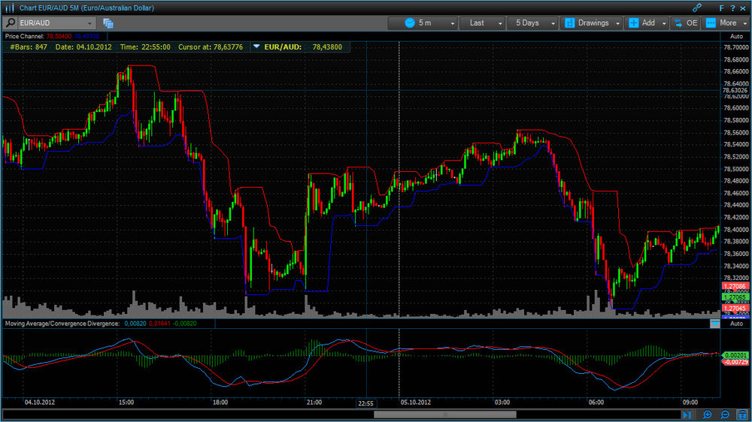Toggle Auto scale on the price axis
Screen dimensions: 752x422
tap(736, 36)
